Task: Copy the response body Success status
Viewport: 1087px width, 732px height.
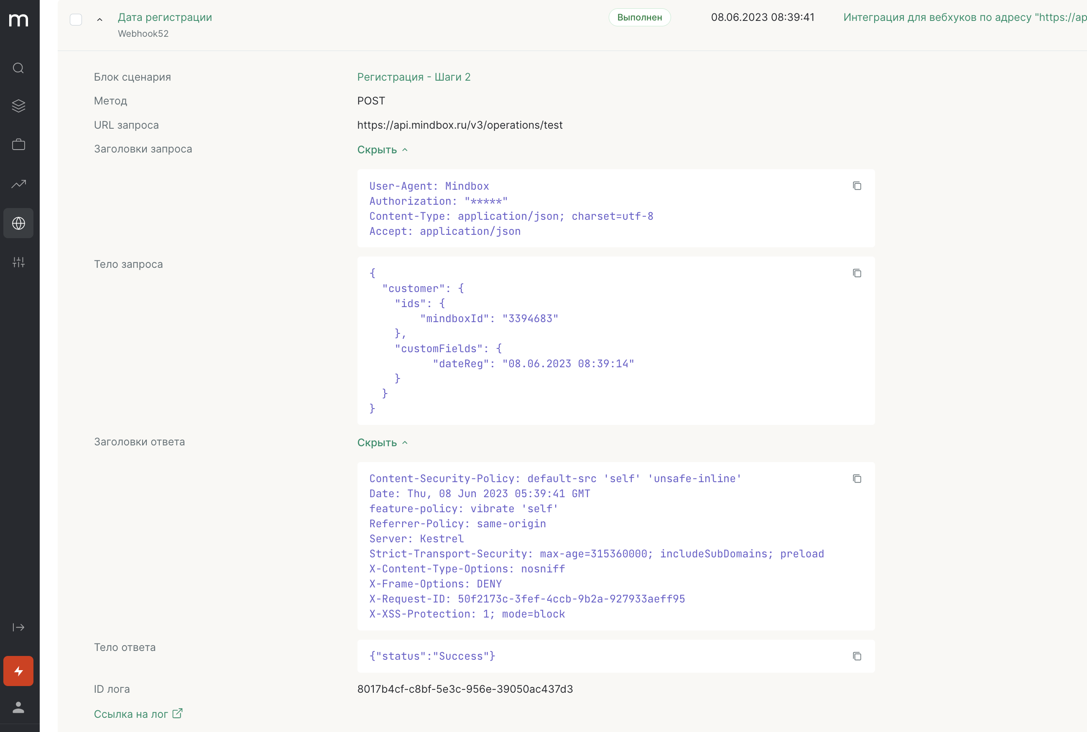Action: [857, 656]
